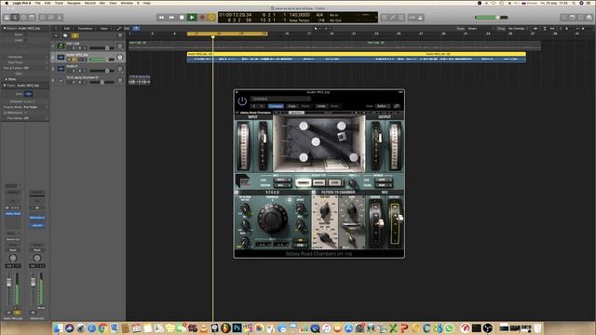
Task: Toggle the Flex view button in Tracks menu bar
Action: (x=127, y=29)
